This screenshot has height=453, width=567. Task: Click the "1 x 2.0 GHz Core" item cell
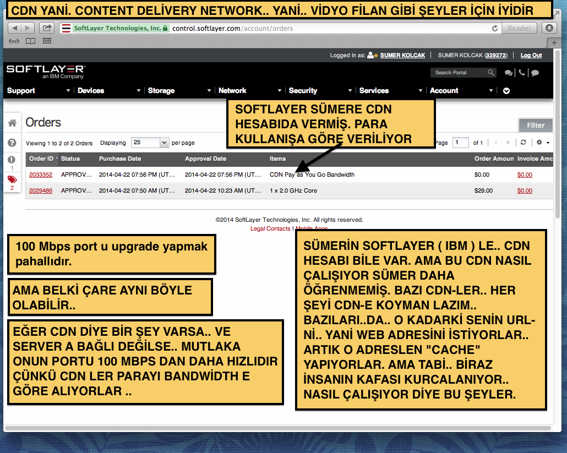pyautogui.click(x=293, y=190)
